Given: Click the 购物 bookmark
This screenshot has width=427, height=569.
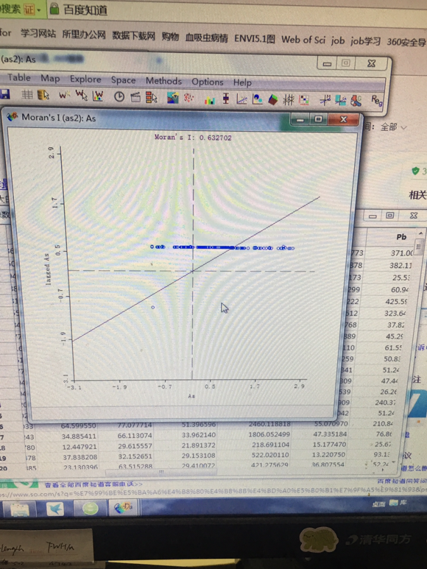Looking at the screenshot, I should (170, 37).
